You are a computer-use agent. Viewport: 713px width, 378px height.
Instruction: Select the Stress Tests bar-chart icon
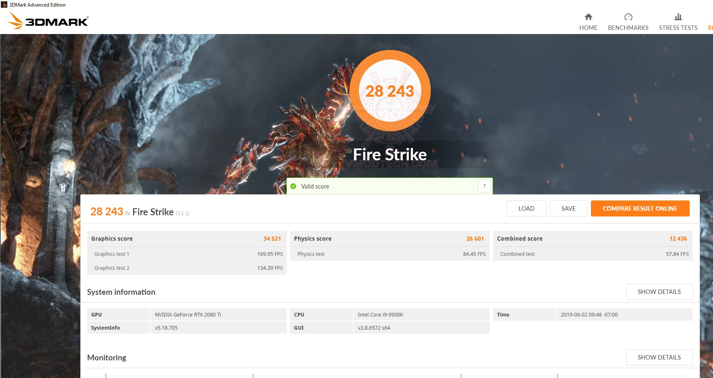tap(678, 17)
